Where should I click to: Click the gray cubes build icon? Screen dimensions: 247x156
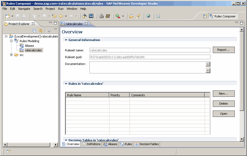[101, 16]
